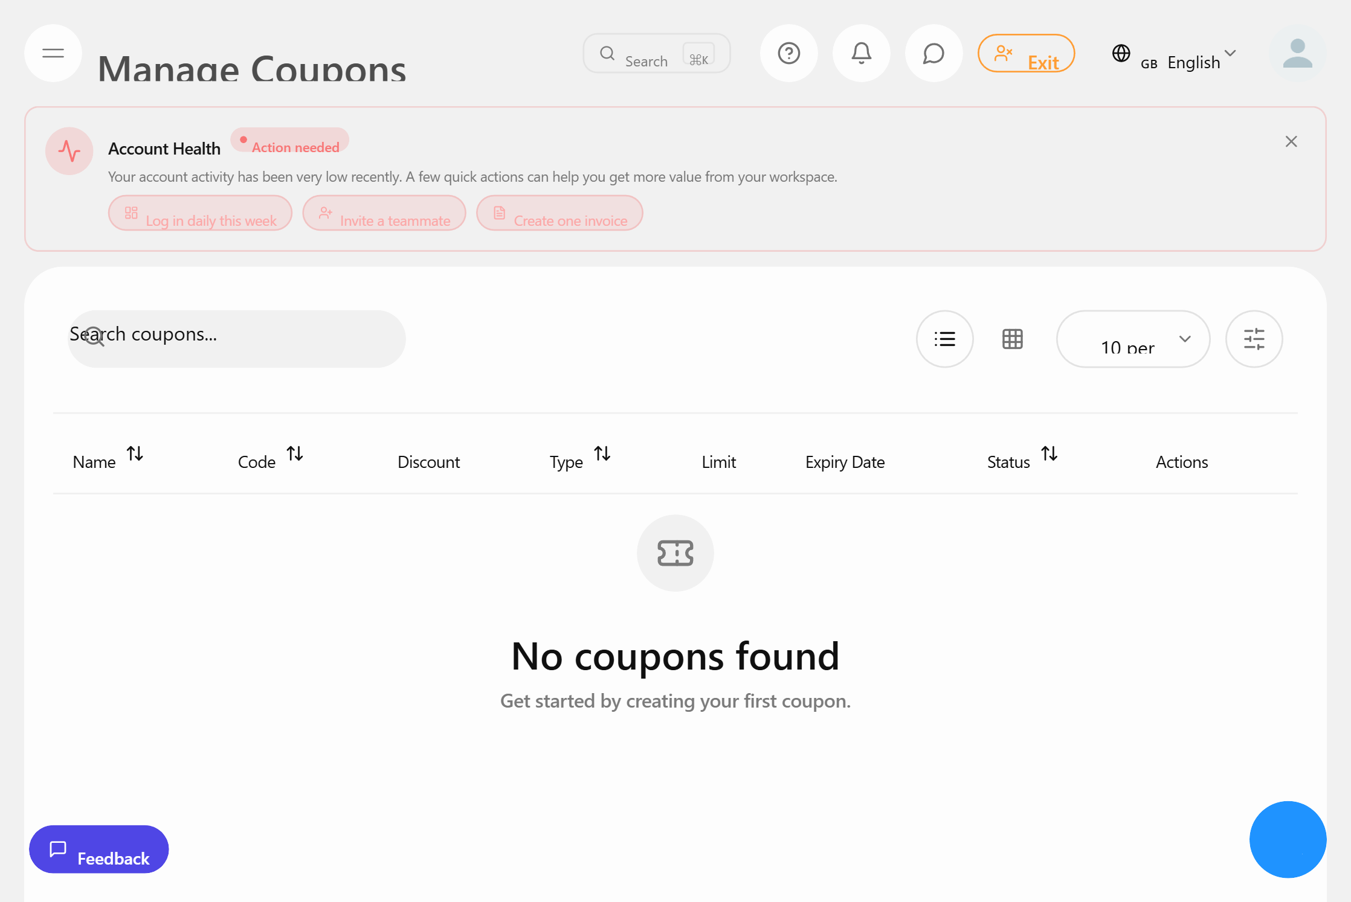
Task: Open the help question mark icon
Action: (x=789, y=53)
